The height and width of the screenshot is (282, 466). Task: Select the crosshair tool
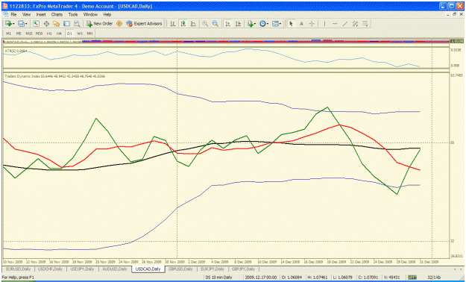click(312, 24)
